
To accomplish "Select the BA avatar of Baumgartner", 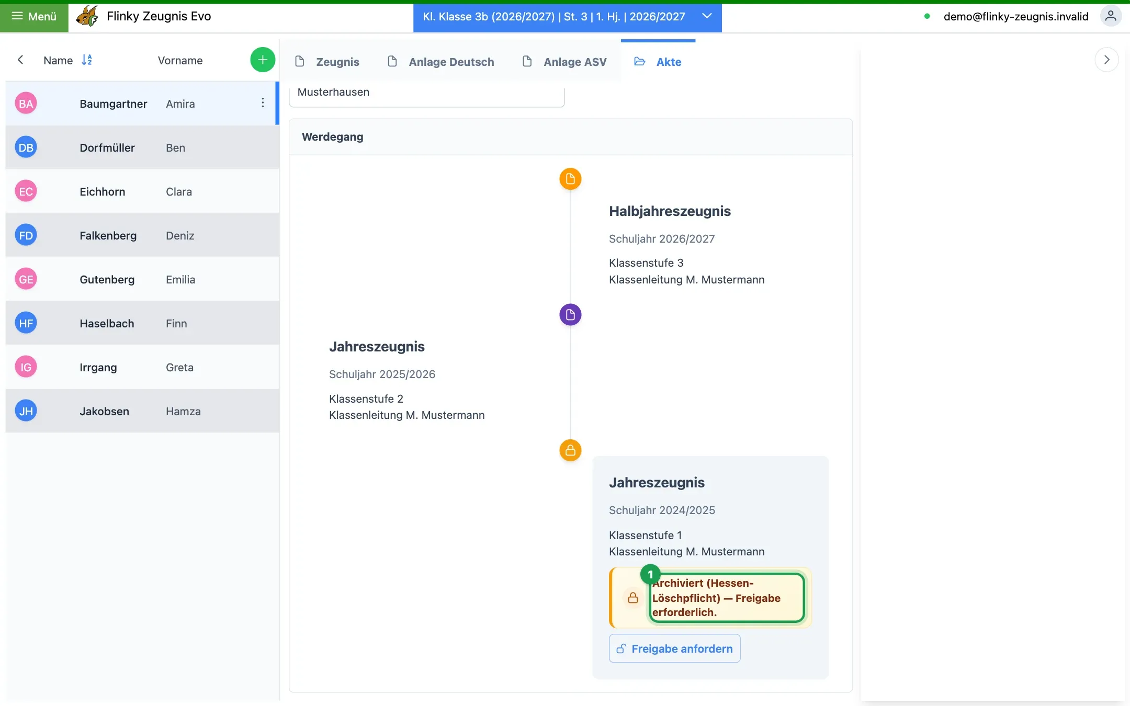I will 26,104.
